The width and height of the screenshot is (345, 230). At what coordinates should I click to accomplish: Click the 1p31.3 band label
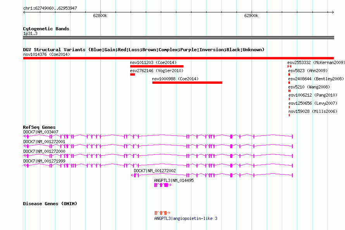(30, 34)
